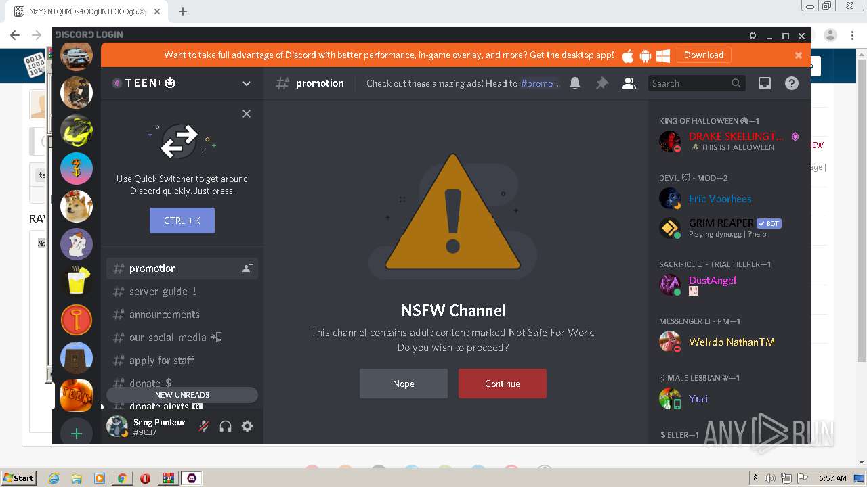The height and width of the screenshot is (487, 867).
Task: Click Continue on NSFW prompt
Action: pos(503,384)
